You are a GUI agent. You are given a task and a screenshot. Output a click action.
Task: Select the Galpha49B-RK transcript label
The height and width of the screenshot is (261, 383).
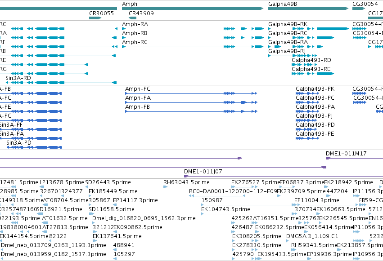[x=288, y=24]
